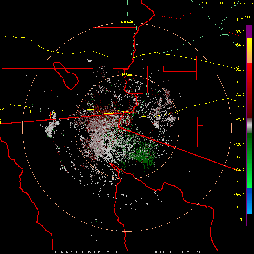254x254 pixels.
Task: Pick the black TH segment of color bar
Action: point(249,220)
